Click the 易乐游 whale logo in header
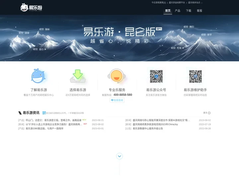 point(31,7)
